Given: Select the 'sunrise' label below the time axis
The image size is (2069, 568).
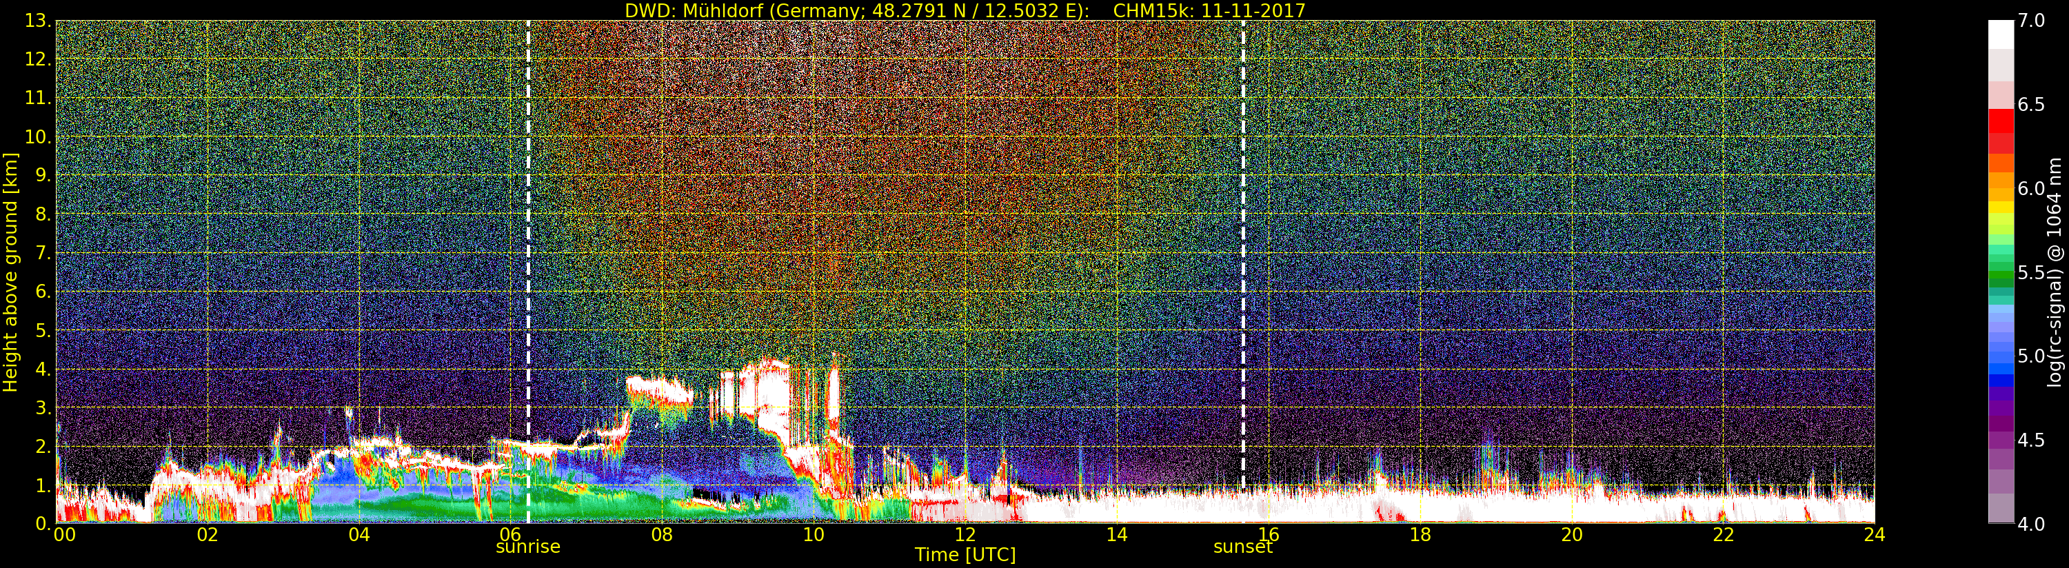Looking at the screenshot, I should (x=527, y=547).
